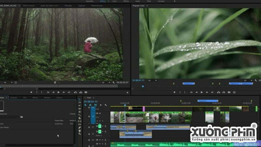Image resolution: width=261 pixels, height=147 pixels.
Task: Step forward one frame in Program monitor
Action: coord(207,92)
